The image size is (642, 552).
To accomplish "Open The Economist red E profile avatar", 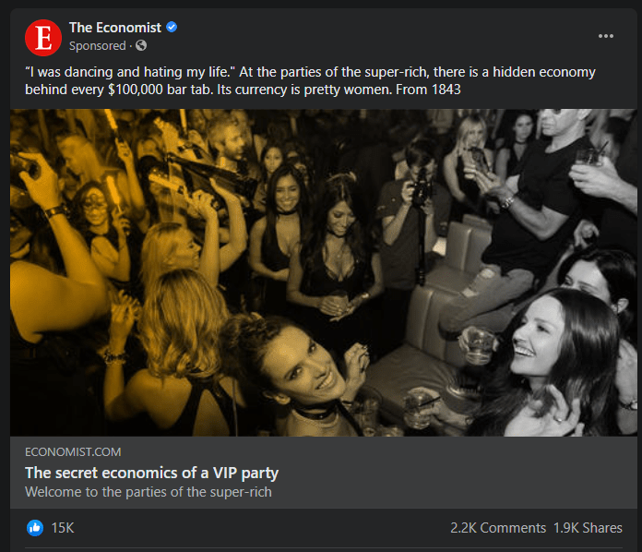I will (x=43, y=37).
